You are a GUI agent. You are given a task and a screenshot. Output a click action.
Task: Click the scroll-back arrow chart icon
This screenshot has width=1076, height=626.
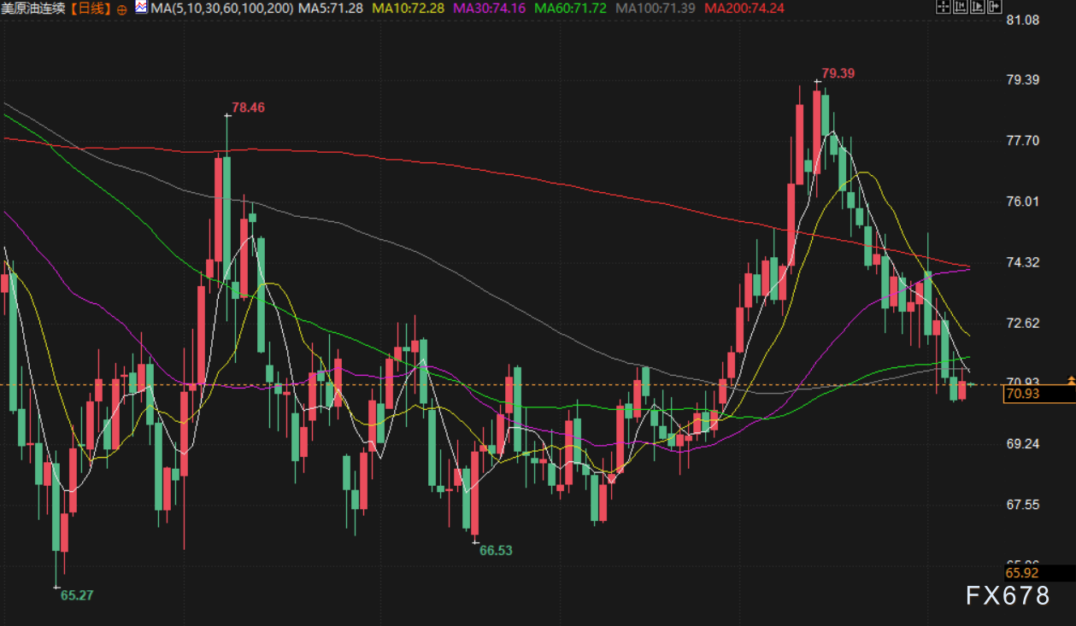click(960, 8)
